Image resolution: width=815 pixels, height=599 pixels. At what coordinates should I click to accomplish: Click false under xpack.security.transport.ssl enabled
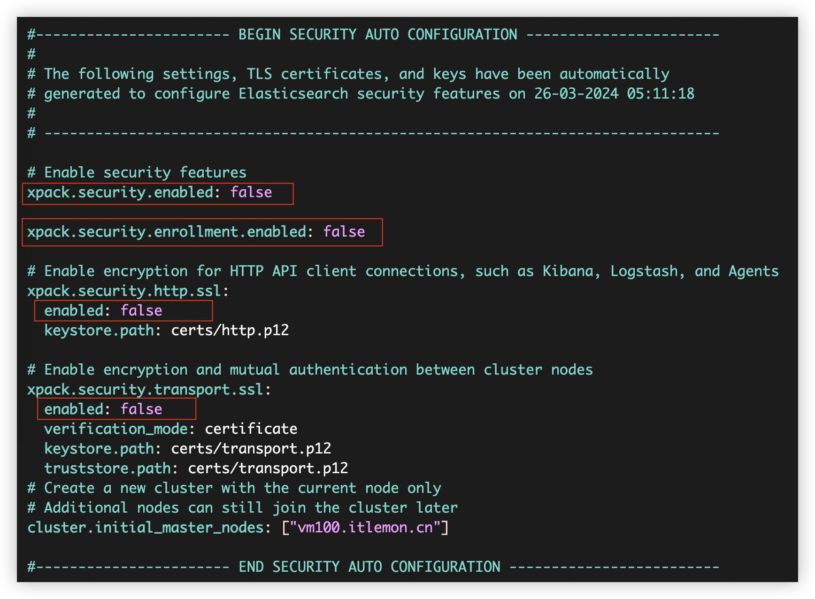coord(141,409)
